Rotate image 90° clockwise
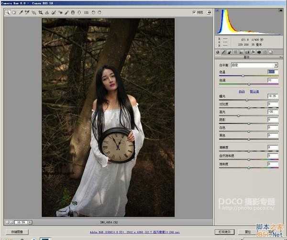This screenshot has width=287, height=240. pos(99,12)
